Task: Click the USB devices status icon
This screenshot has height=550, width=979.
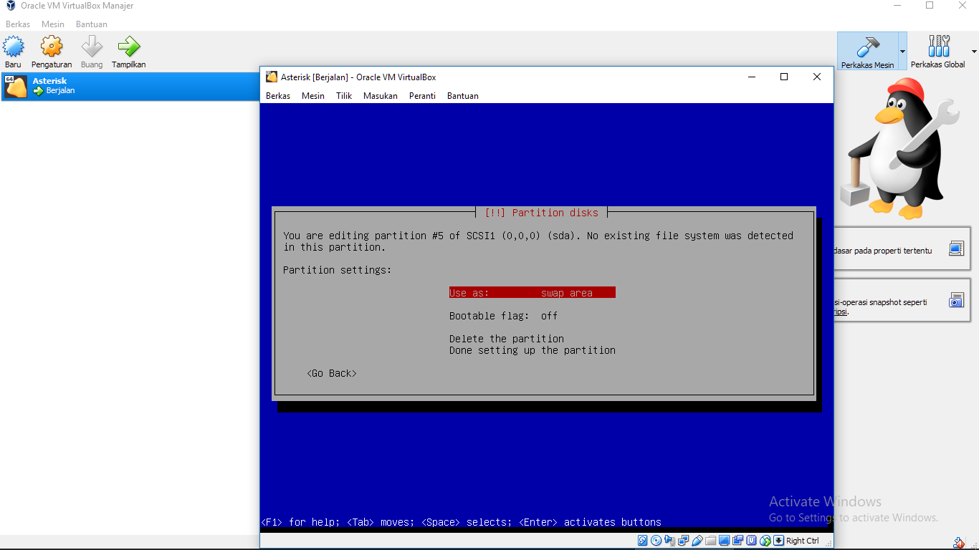Action: click(x=697, y=541)
